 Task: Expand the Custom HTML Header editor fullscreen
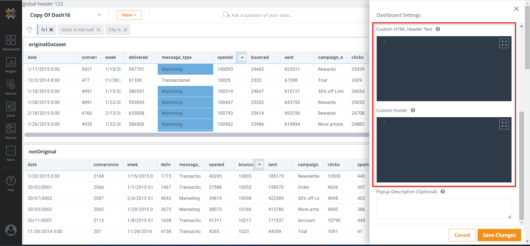(504, 43)
